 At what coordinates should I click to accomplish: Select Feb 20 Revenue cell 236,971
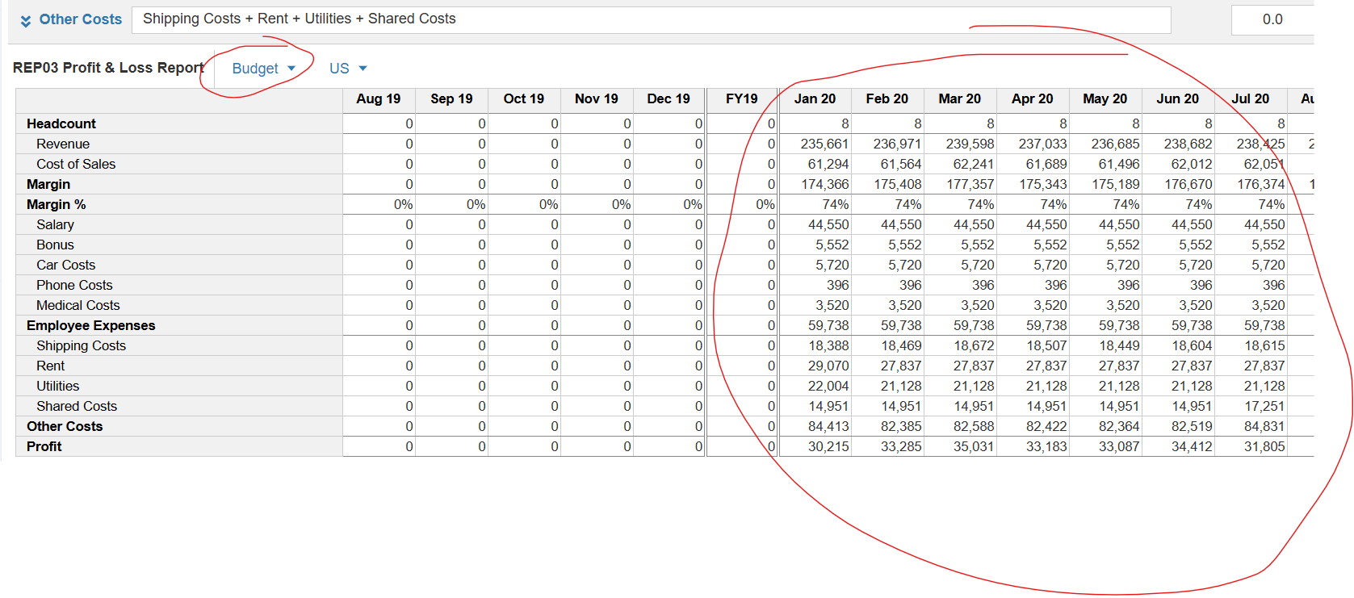(x=888, y=144)
